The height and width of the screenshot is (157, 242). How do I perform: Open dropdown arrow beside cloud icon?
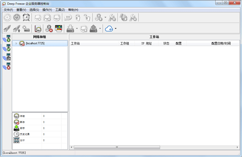coord(116,29)
